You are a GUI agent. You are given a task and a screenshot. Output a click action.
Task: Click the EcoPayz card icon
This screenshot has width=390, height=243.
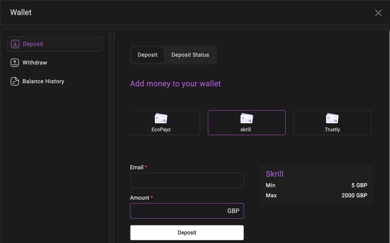pos(161,118)
